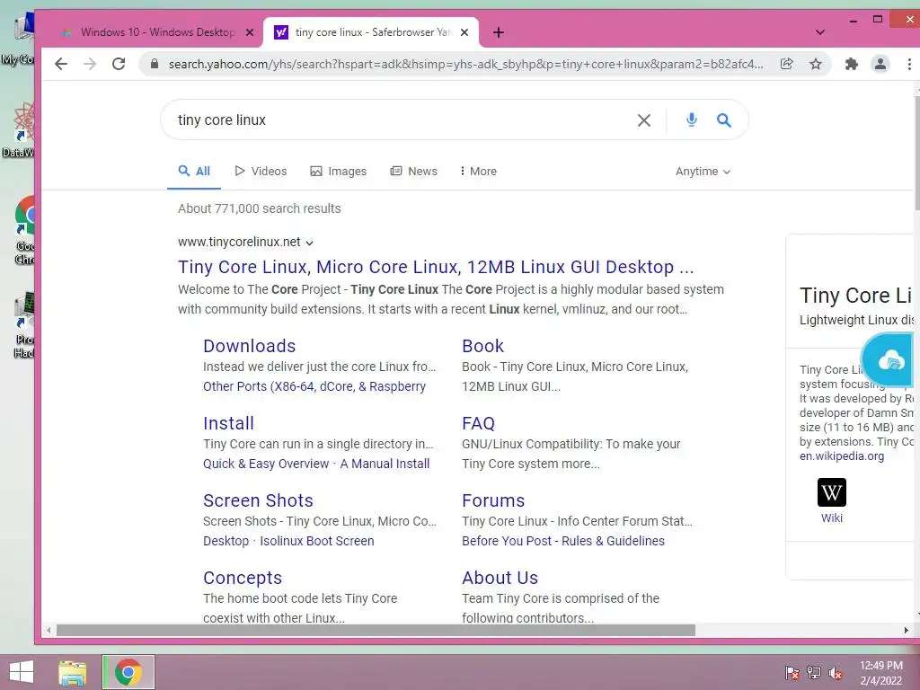Follow the Desktop sub-link

click(226, 542)
